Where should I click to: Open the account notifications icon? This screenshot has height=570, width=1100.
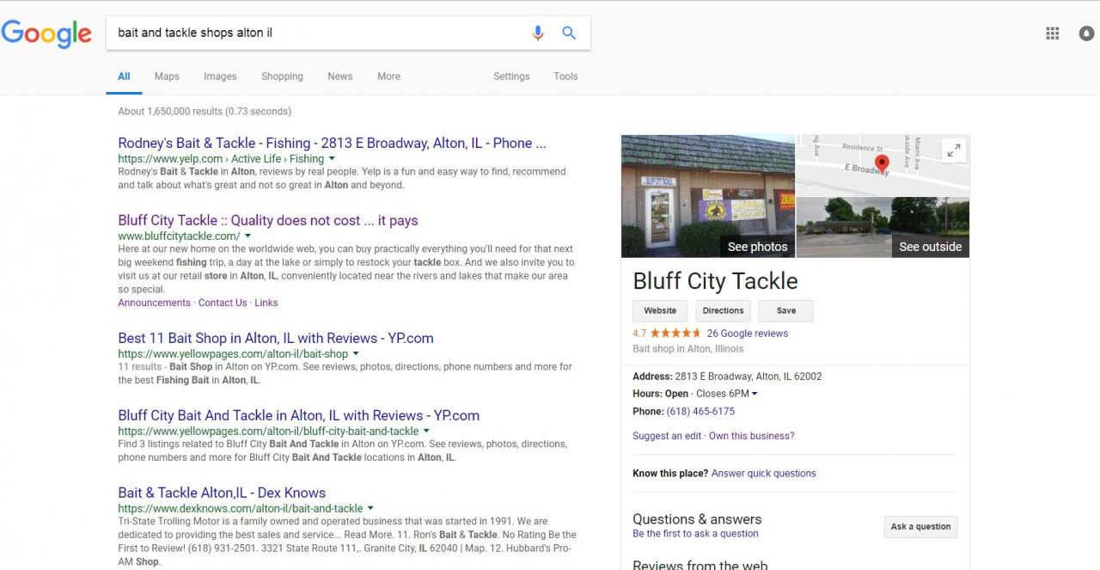click(x=1087, y=34)
